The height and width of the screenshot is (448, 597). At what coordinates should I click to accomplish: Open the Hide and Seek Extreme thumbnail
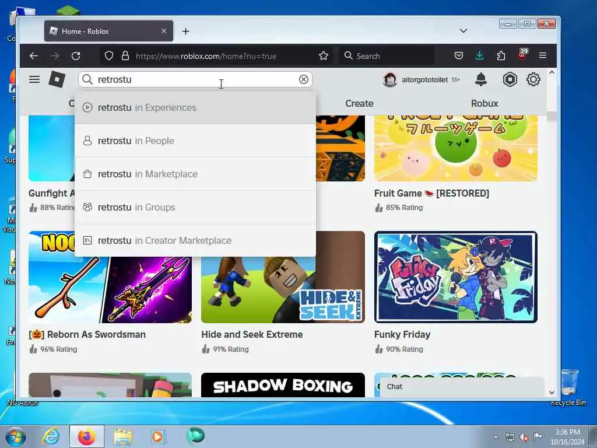pos(283,289)
